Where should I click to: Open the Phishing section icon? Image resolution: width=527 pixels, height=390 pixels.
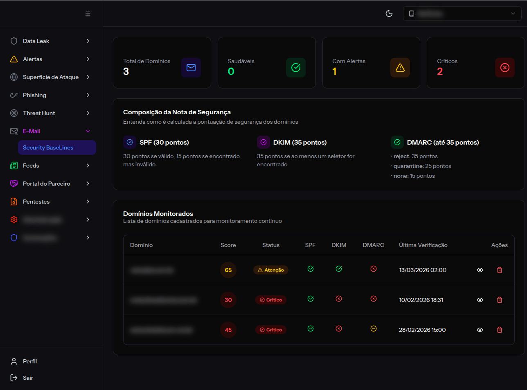(x=14, y=95)
